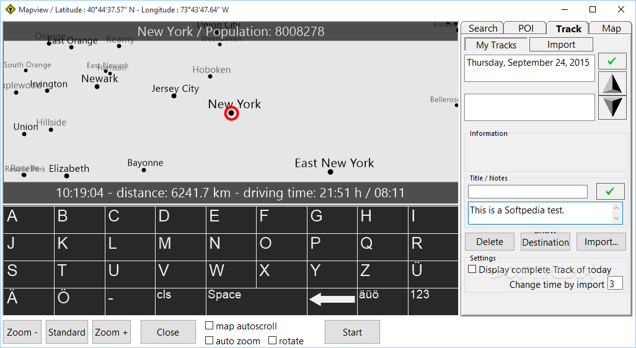Screen dimensions: 636x348
Task: Switch keyboard to 123 numbers
Action: pos(433,301)
